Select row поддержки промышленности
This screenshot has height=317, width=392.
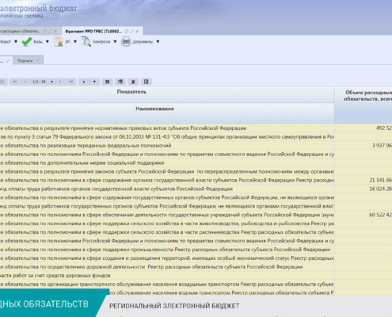pos(167,250)
